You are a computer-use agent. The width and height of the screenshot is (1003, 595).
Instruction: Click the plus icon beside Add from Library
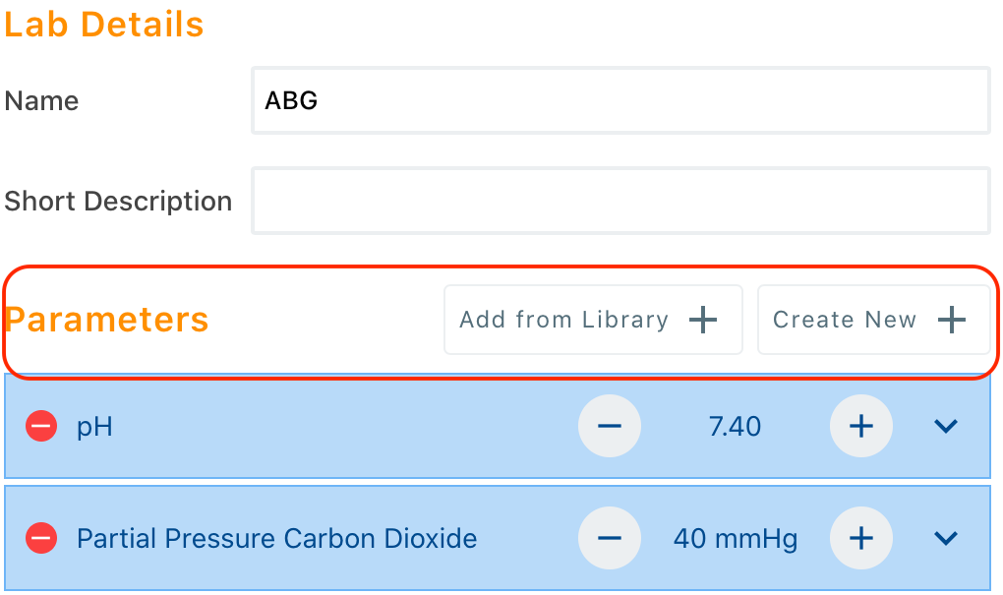click(x=704, y=319)
